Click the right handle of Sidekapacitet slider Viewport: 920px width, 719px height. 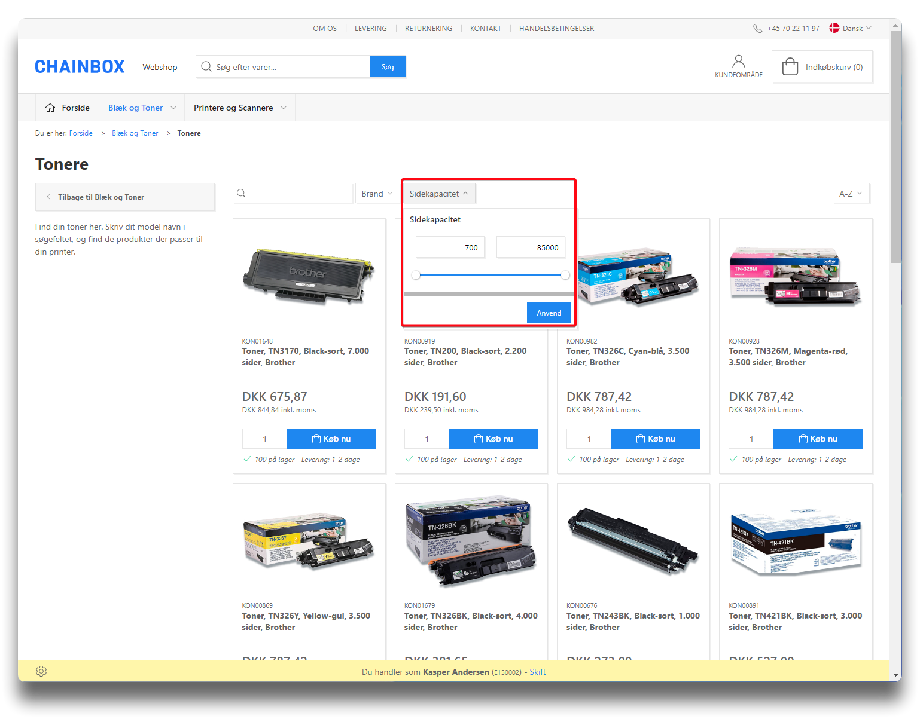(565, 275)
